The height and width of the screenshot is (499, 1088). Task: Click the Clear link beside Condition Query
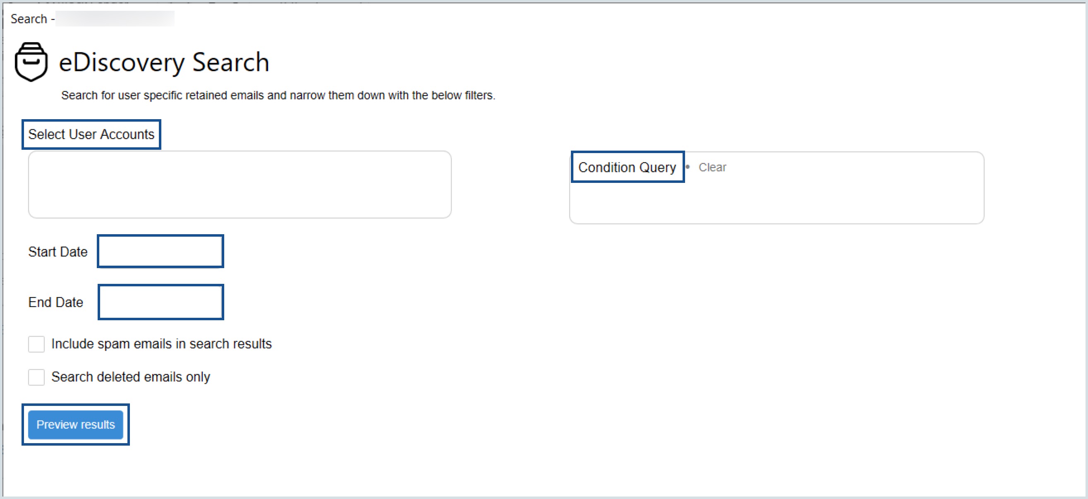click(x=712, y=167)
